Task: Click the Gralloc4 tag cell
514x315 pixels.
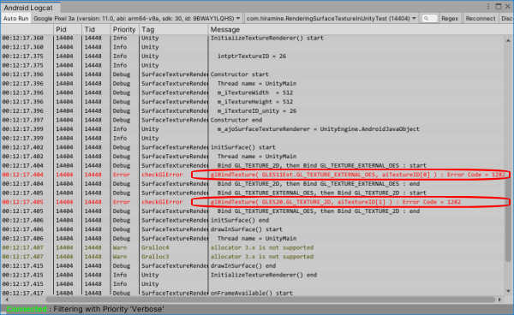Action: (155, 247)
